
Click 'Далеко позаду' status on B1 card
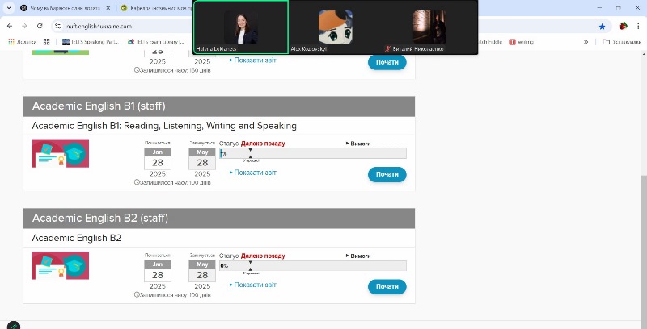[263, 144]
